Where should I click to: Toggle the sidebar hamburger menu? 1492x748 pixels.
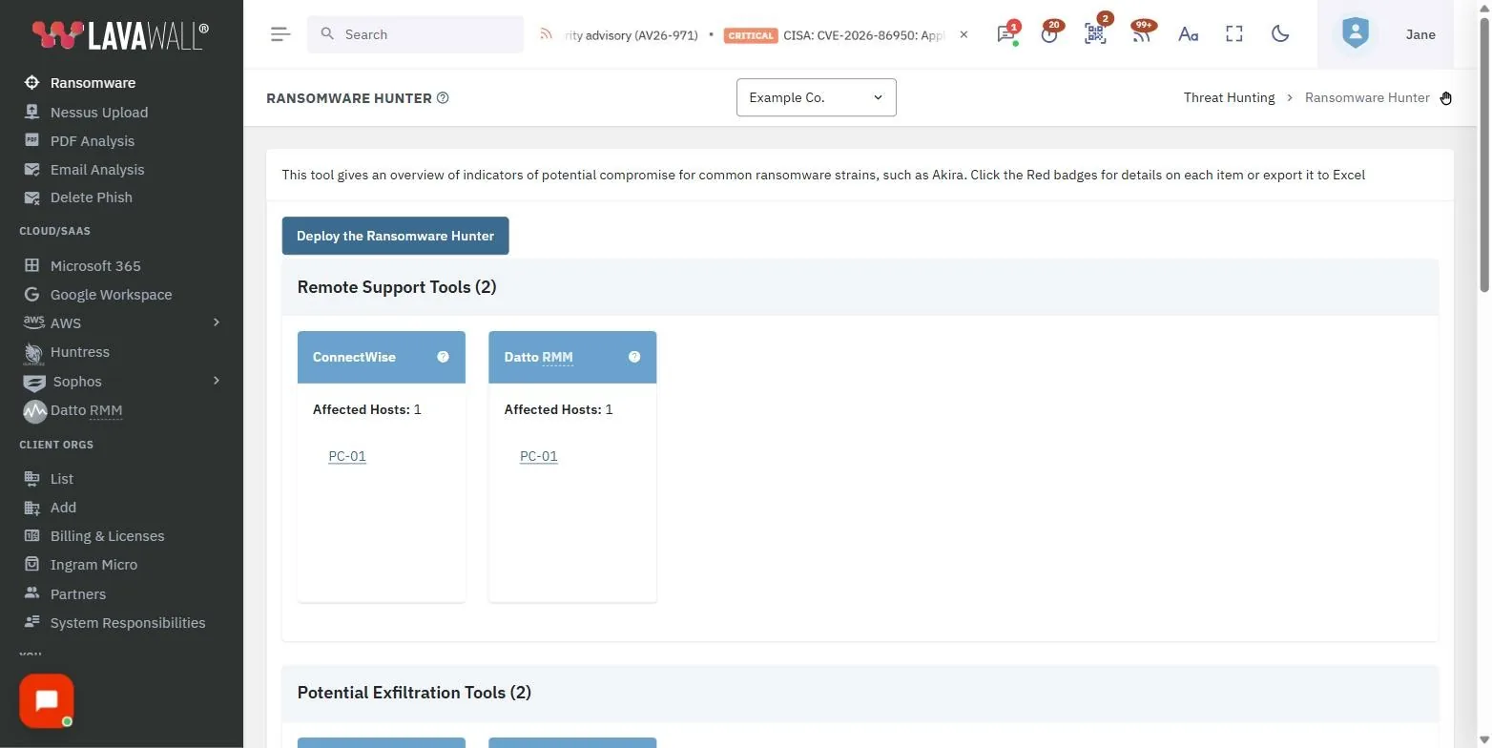click(280, 34)
